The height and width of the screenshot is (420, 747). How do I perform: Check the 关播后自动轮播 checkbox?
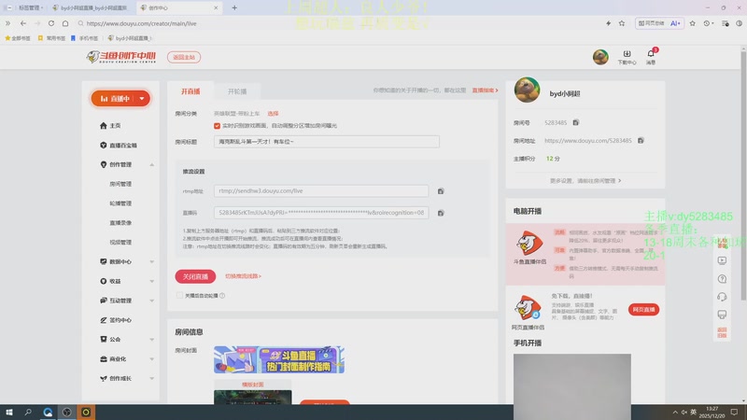179,296
